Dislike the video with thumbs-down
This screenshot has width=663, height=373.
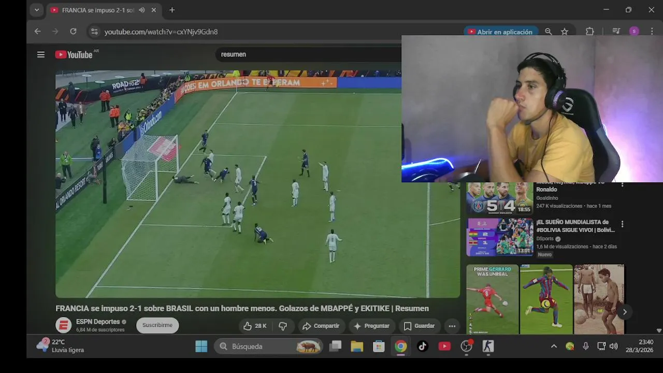pyautogui.click(x=283, y=326)
